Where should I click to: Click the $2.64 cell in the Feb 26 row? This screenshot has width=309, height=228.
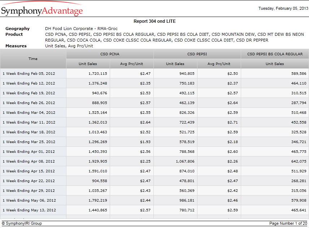coord(219,103)
